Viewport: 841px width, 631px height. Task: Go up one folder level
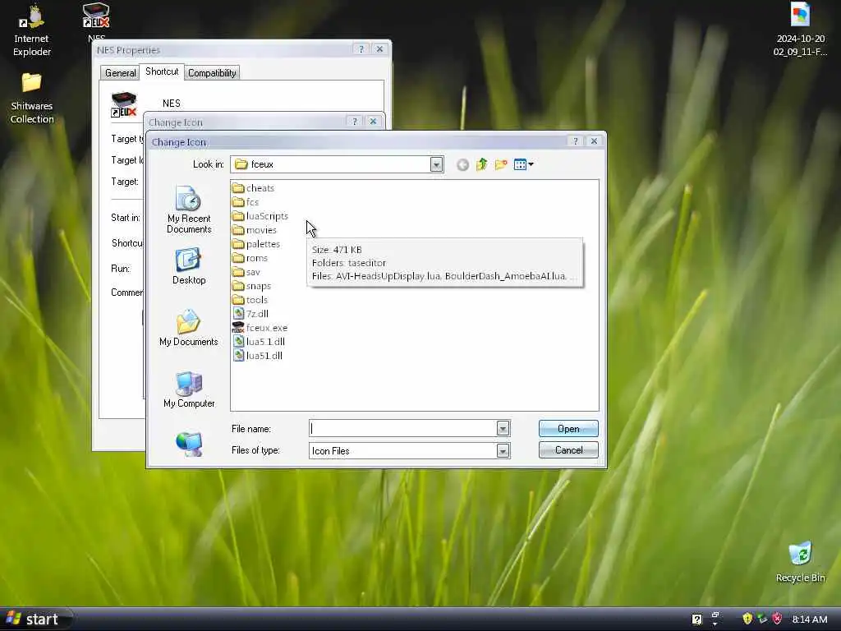[481, 164]
